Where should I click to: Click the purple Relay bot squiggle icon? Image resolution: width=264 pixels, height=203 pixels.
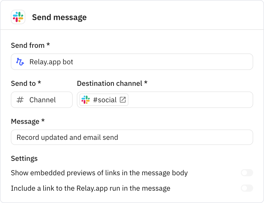click(20, 62)
